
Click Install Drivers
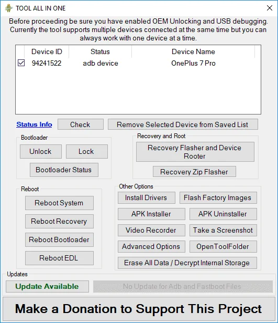147,198
